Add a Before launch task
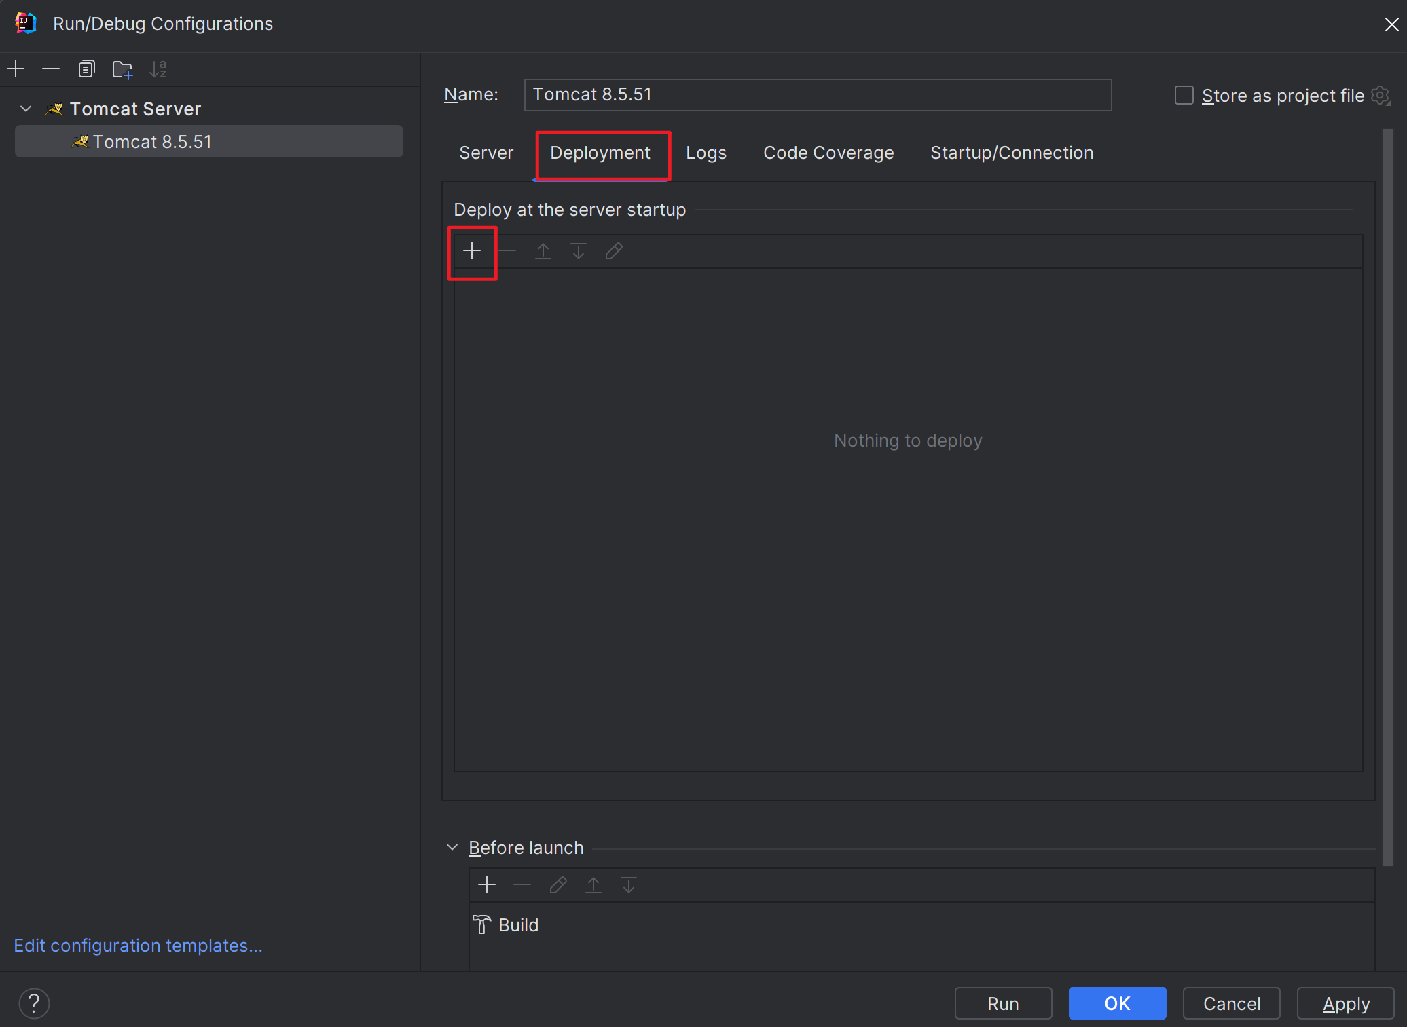 [x=487, y=884]
